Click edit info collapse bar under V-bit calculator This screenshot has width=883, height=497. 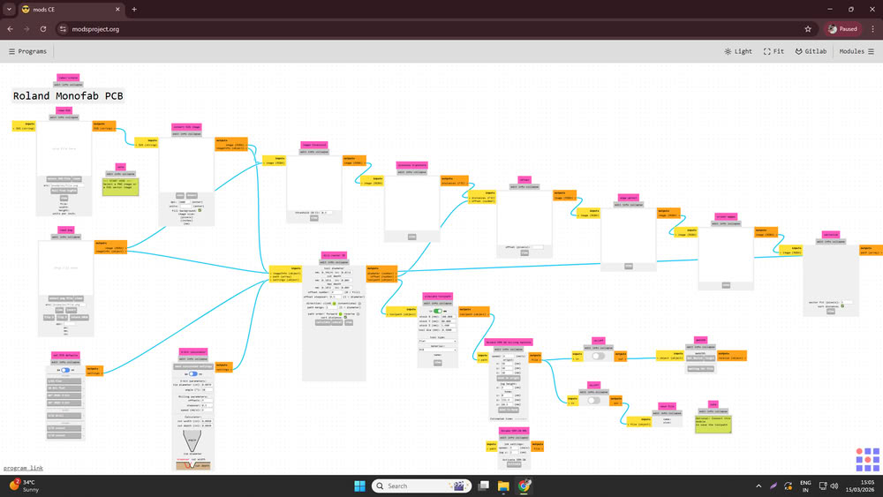(x=193, y=358)
